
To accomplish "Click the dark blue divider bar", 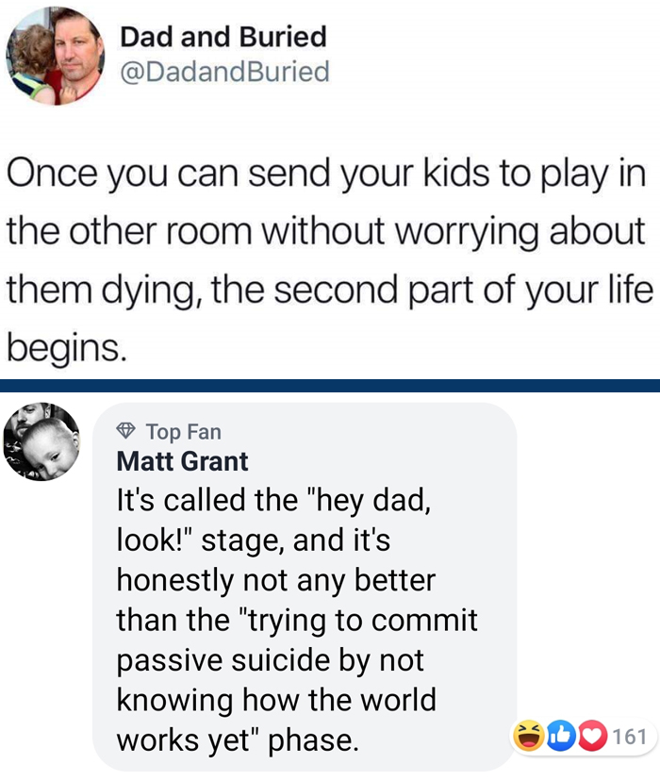I will click(x=330, y=386).
